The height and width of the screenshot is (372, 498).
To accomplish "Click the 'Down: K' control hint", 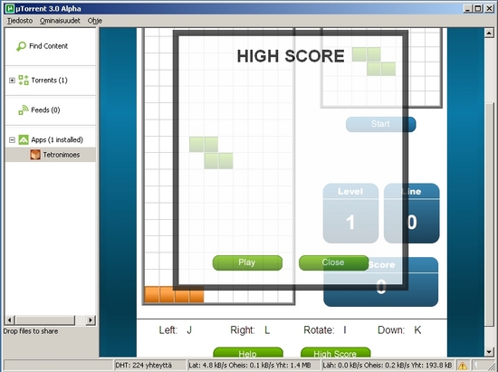I will coord(399,330).
